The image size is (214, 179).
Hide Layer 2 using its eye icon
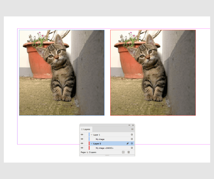point(82,143)
